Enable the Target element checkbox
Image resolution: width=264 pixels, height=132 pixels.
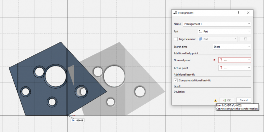pyautogui.click(x=176, y=39)
